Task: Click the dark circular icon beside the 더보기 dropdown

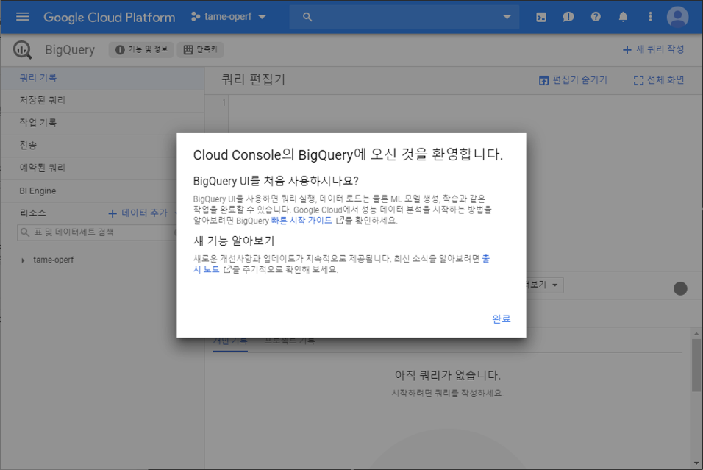Action: pos(680,289)
